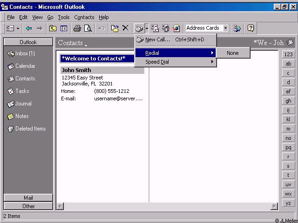
Task: Jump to ab index tab
Action: click(x=288, y=64)
